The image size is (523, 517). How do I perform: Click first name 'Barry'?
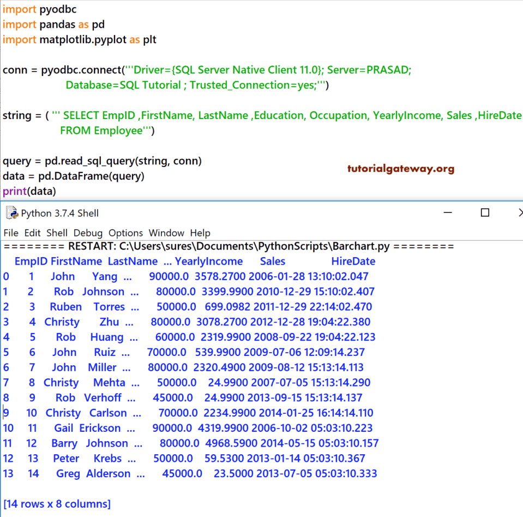[x=64, y=443]
